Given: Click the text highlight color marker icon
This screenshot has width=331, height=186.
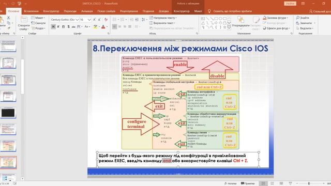Looking at the screenshot, I should [95, 26].
